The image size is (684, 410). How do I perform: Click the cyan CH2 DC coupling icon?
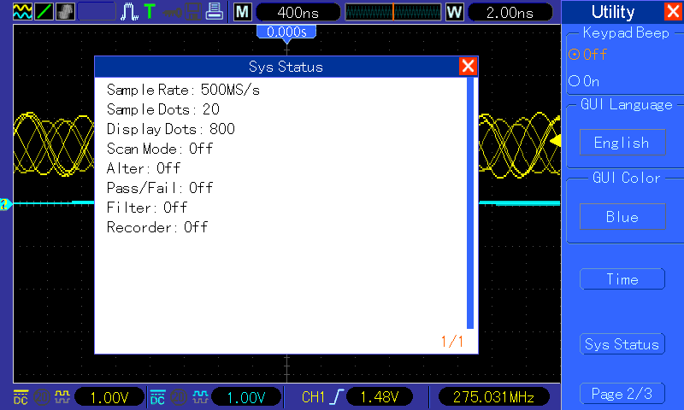pyautogui.click(x=157, y=397)
